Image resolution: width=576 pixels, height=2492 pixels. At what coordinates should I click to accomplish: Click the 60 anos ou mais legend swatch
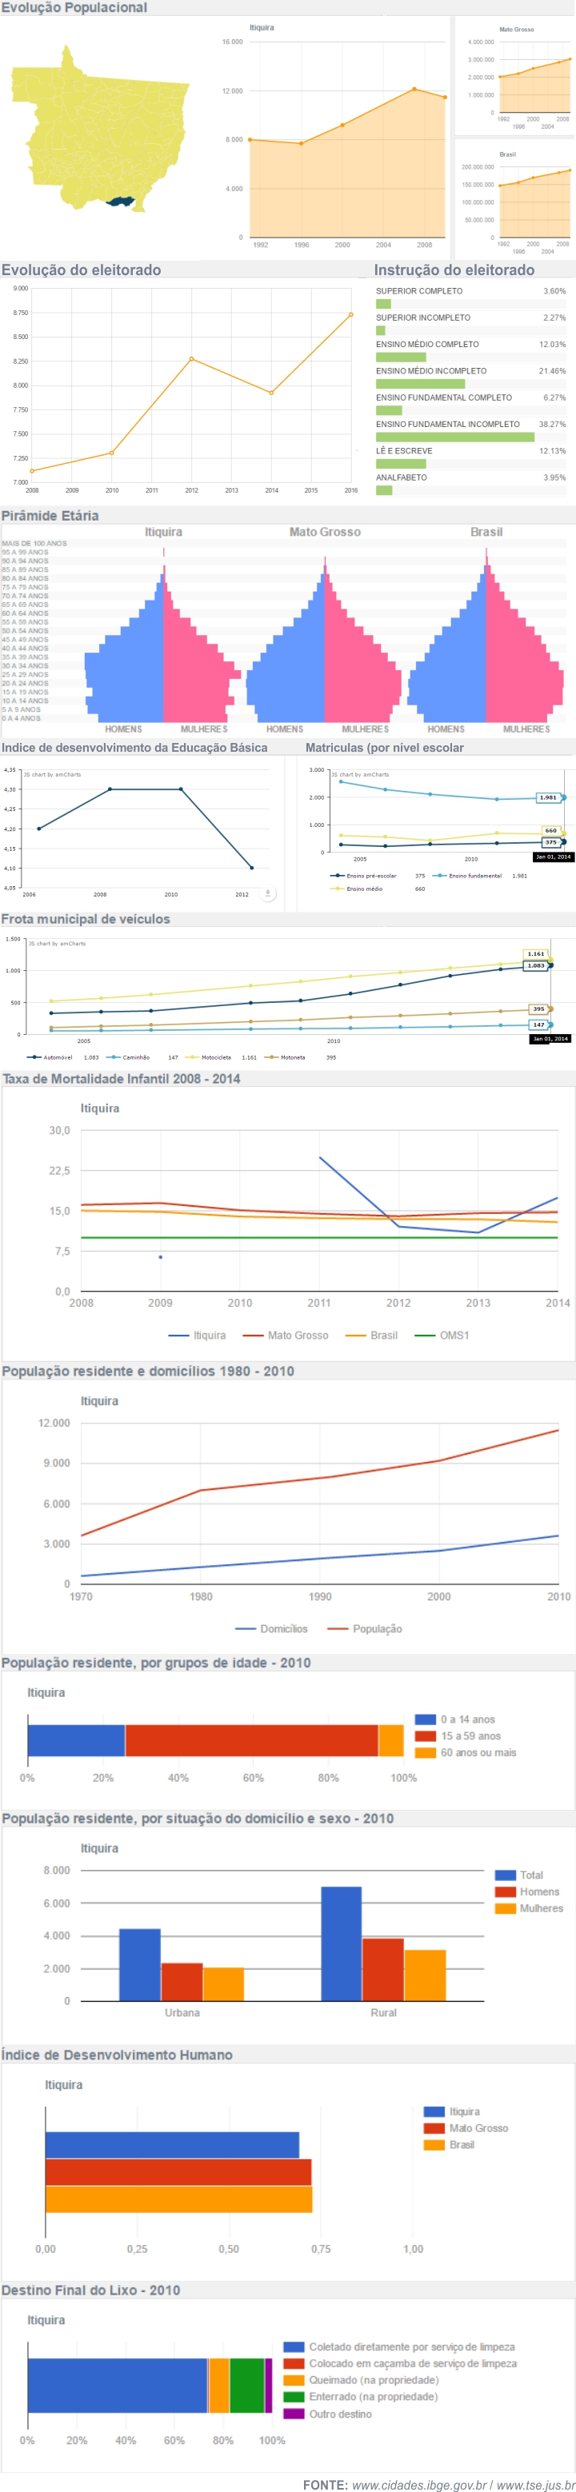click(425, 1753)
